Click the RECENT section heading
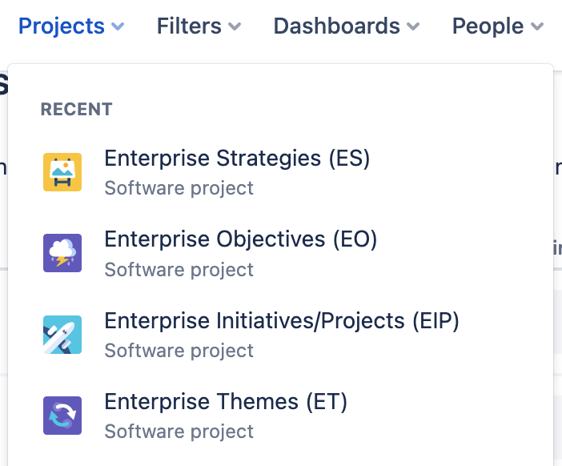 click(76, 110)
